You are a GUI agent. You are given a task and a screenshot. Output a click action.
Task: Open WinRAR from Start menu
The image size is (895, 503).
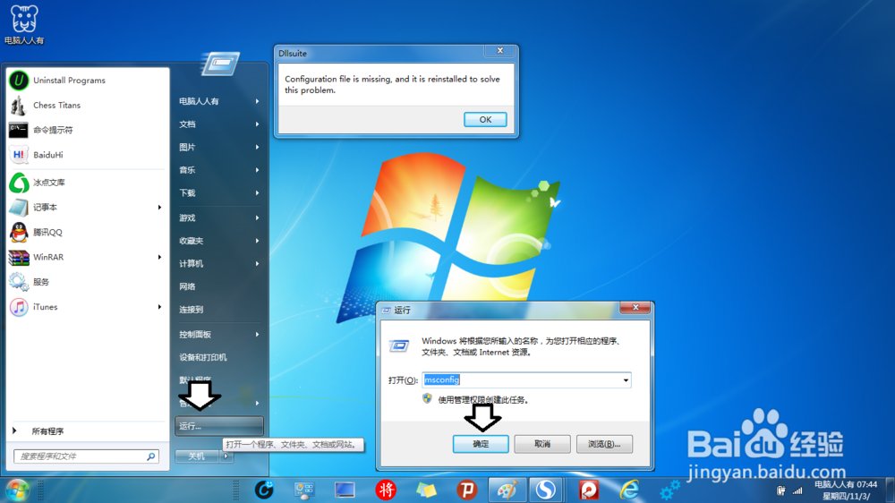[x=88, y=257]
